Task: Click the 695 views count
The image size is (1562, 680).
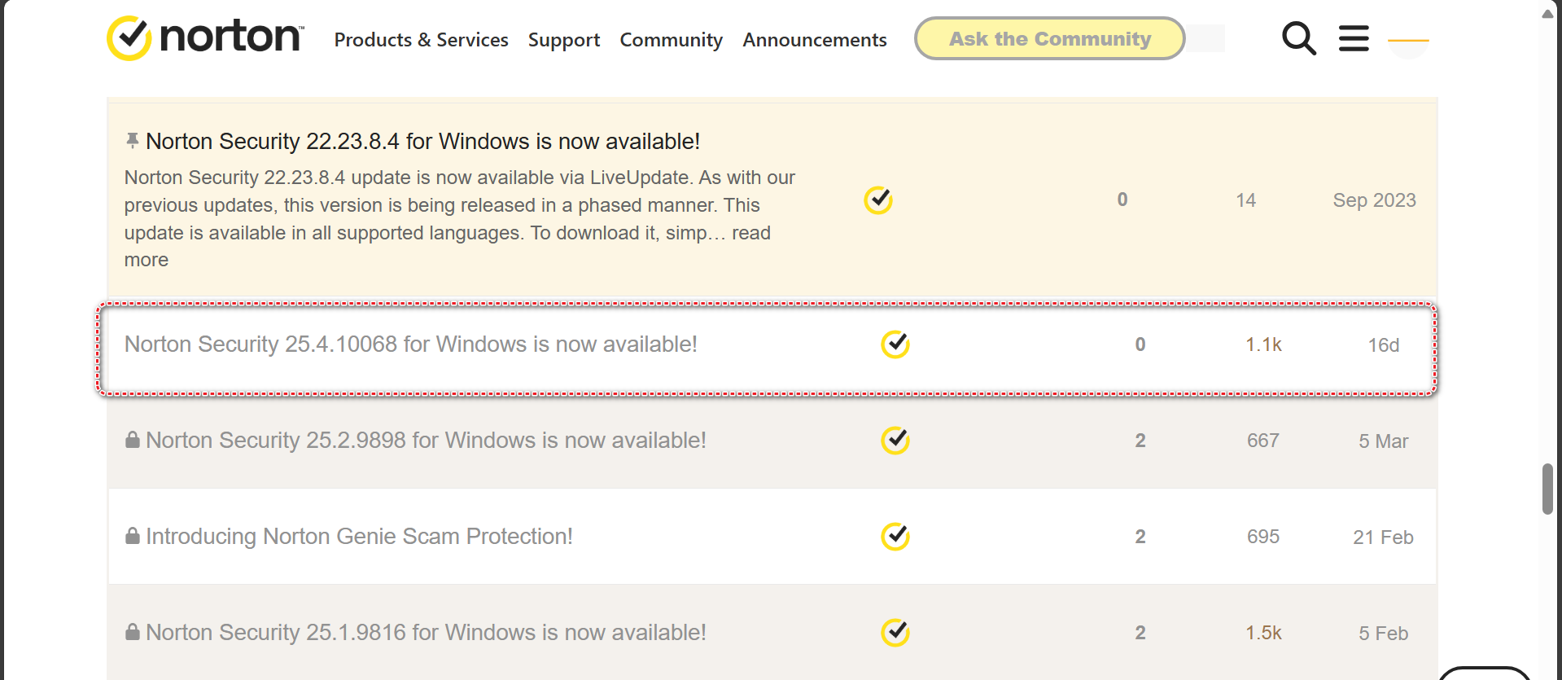Action: tap(1263, 537)
